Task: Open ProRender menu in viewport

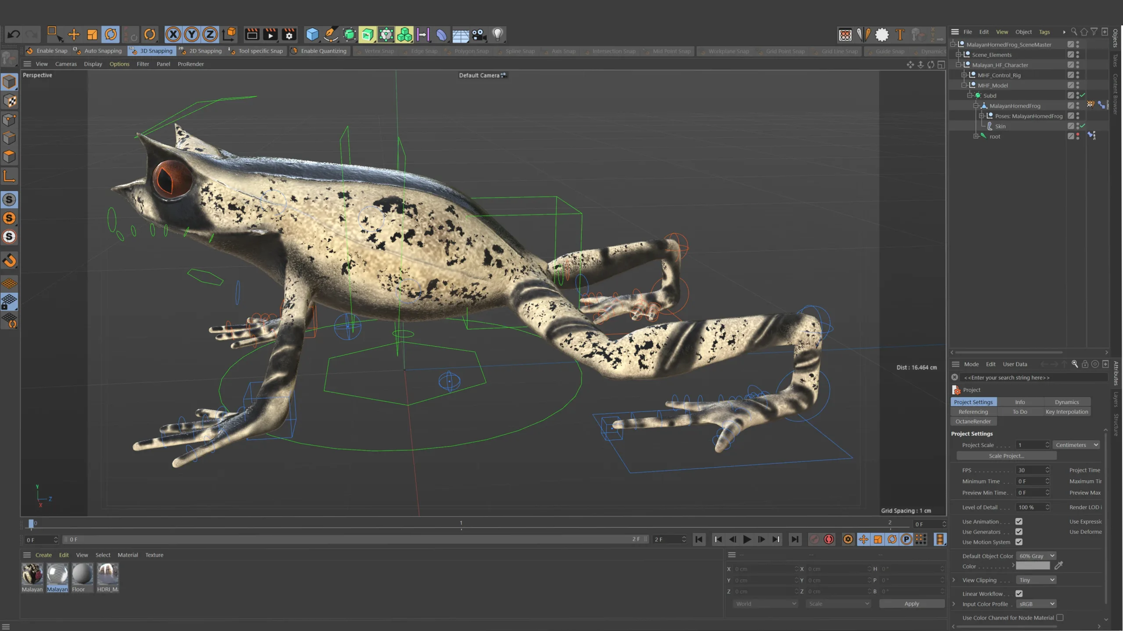Action: point(191,64)
